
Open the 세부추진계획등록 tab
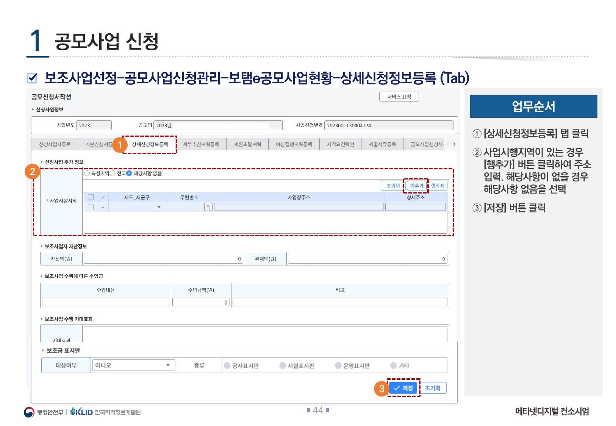pos(201,144)
